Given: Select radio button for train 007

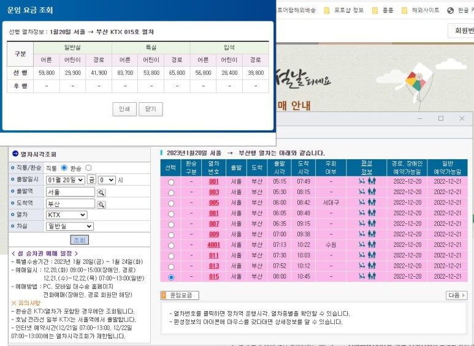Looking at the screenshot, I should pos(171,224).
